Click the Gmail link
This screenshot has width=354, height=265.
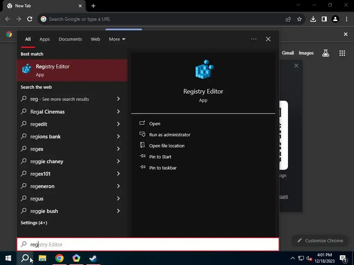288,53
